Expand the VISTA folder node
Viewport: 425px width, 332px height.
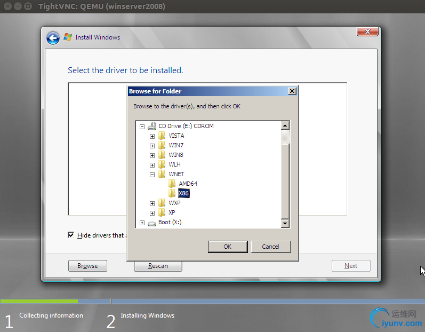coord(152,136)
